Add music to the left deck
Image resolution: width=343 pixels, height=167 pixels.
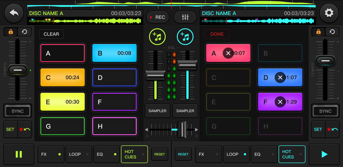pos(157,37)
